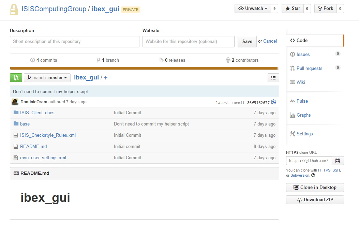This screenshot has height=237, width=359.
Task: Fork the ibex_gui repository
Action: pos(325,9)
